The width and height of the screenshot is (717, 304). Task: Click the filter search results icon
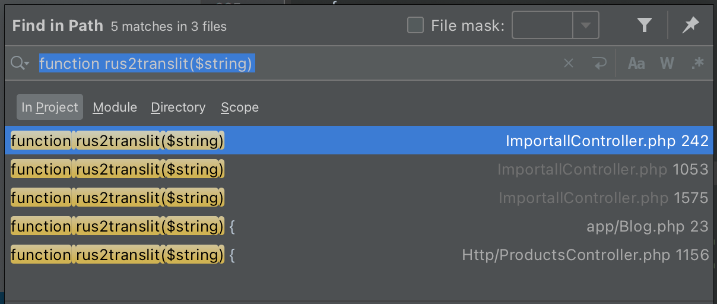[x=644, y=26]
